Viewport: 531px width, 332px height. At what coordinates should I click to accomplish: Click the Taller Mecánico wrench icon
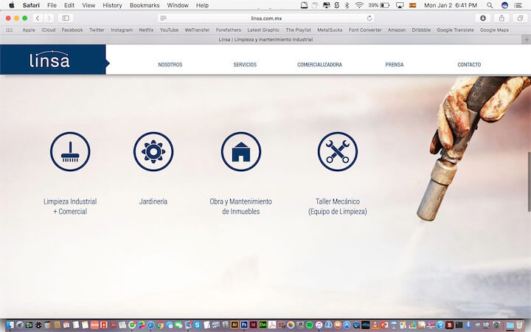click(337, 152)
